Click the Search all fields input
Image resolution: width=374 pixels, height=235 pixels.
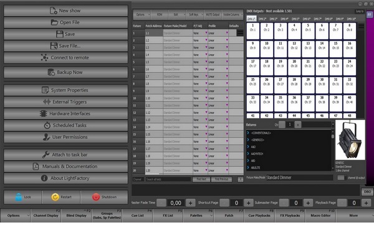coord(168,179)
